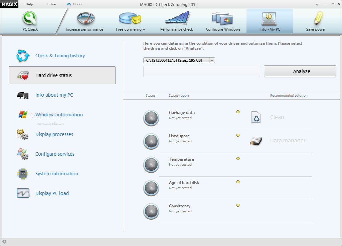Click the Temperature status indicator
342x246 pixels.
(x=151, y=165)
